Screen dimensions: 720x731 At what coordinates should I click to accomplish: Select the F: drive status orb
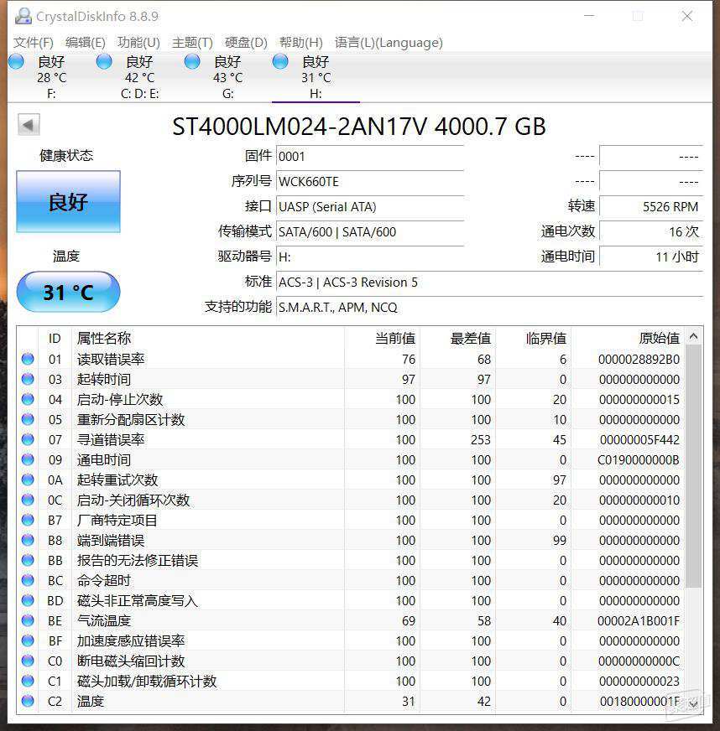(x=16, y=61)
